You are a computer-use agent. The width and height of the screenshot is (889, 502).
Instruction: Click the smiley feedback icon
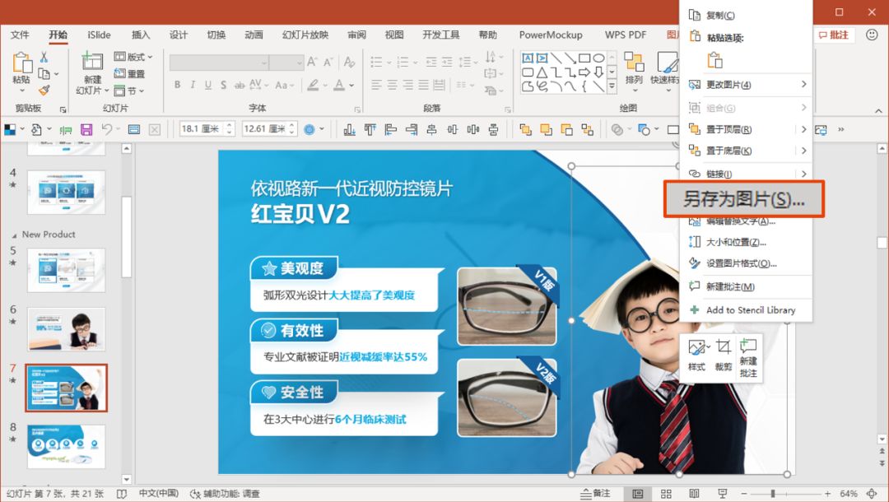(872, 35)
